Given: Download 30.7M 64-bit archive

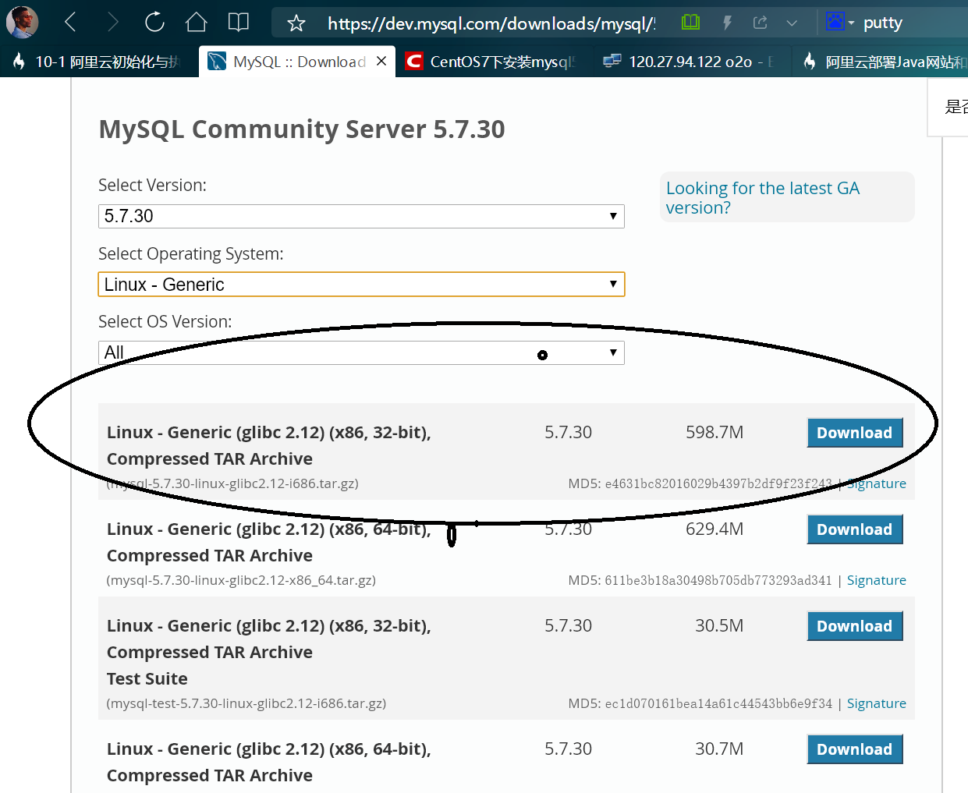Looking at the screenshot, I should [x=854, y=749].
